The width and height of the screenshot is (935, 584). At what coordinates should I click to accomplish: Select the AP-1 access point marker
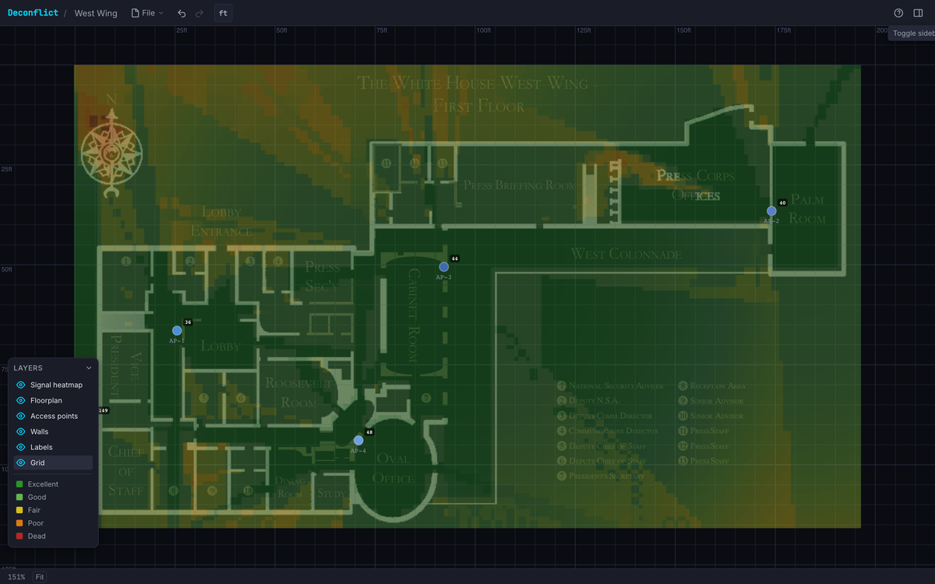coord(177,331)
